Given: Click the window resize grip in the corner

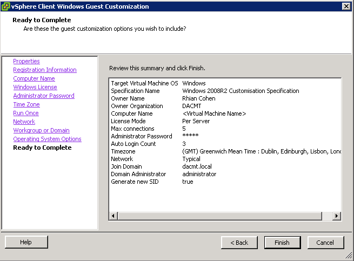Looking at the screenshot, I should tap(349, 256).
